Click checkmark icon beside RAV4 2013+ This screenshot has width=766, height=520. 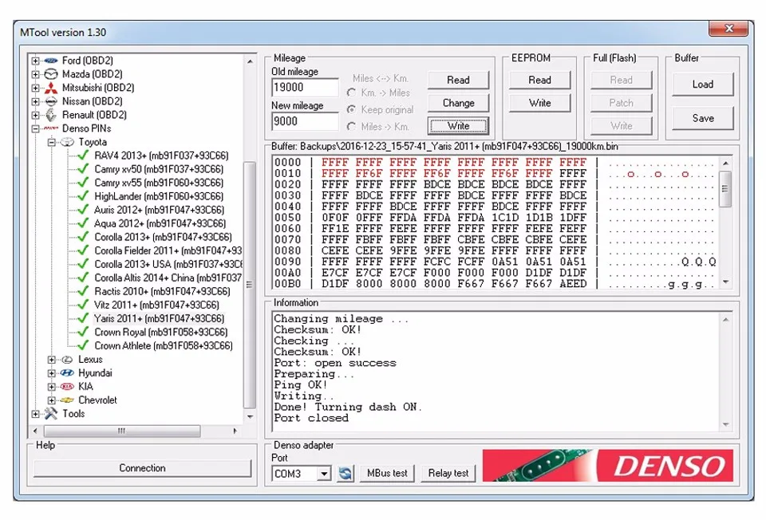[83, 156]
